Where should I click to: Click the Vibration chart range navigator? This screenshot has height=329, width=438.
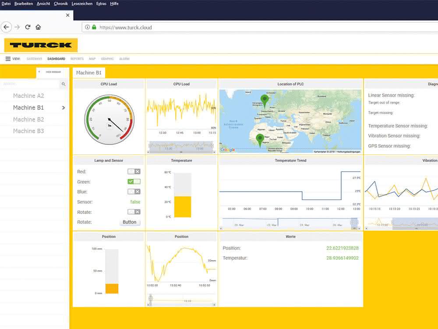click(402, 224)
